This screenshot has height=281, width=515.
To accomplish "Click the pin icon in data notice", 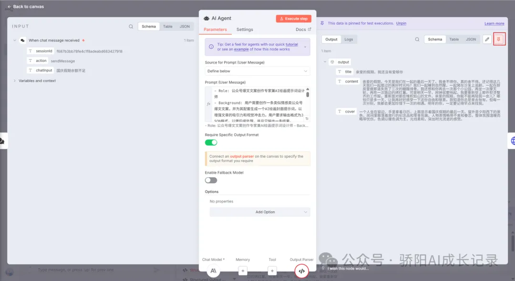I will (322, 23).
